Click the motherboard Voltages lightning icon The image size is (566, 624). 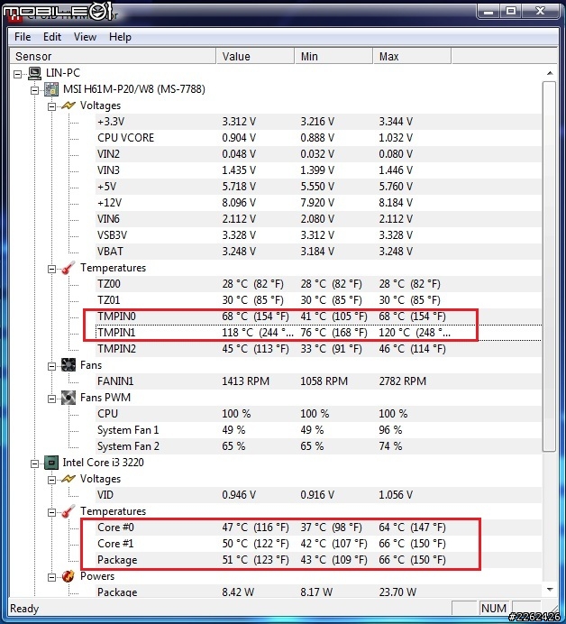click(68, 106)
